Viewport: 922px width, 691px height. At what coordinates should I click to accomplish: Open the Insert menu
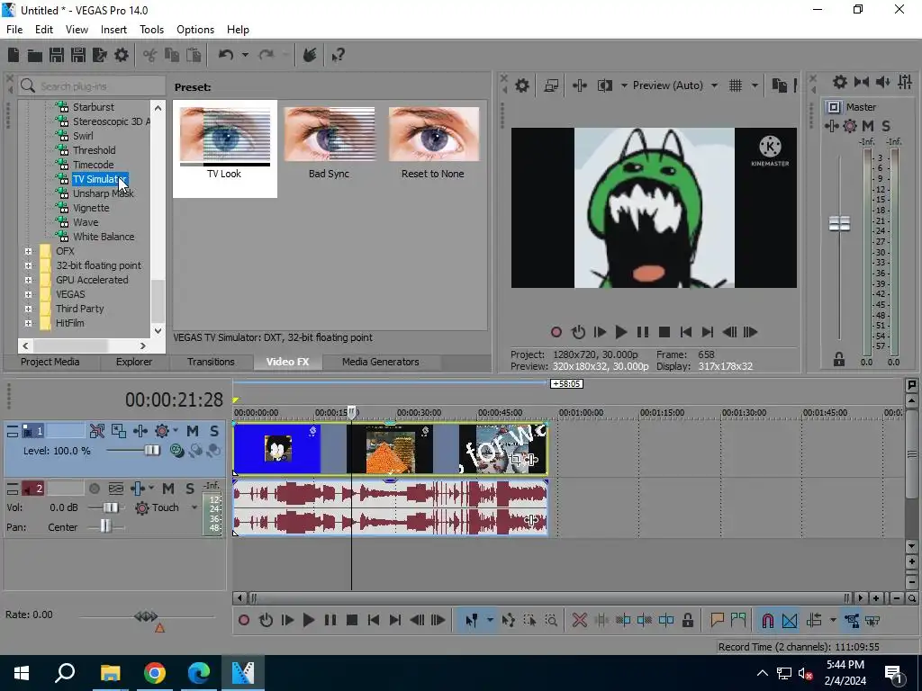click(113, 30)
